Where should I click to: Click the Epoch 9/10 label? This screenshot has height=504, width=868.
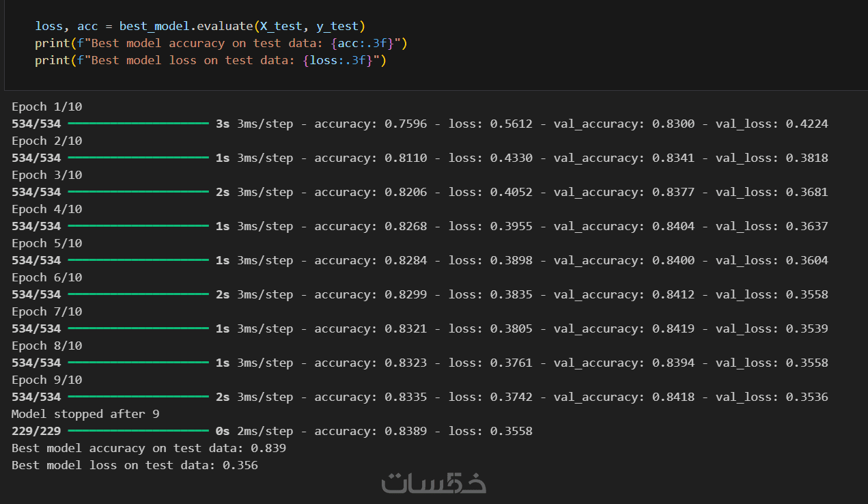pyautogui.click(x=46, y=380)
